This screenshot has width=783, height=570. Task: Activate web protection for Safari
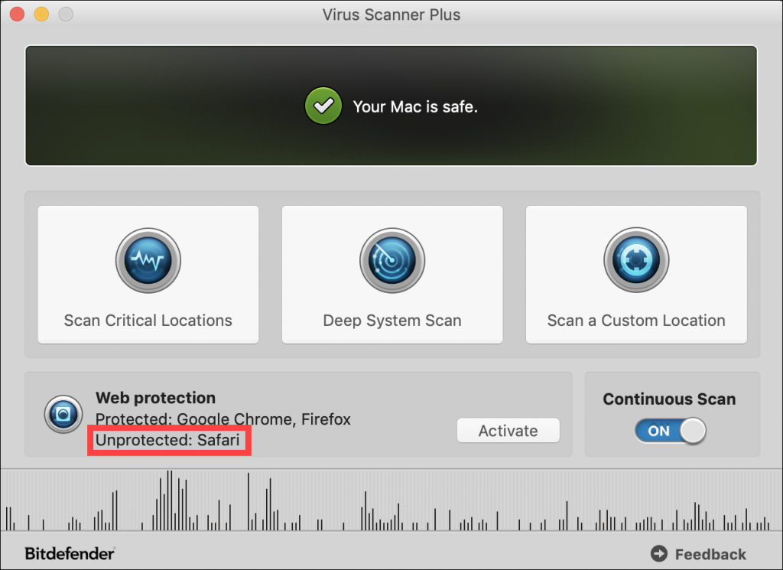point(508,431)
